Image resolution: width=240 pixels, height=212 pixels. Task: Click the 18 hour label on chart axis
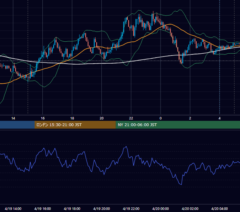coord(72,118)
